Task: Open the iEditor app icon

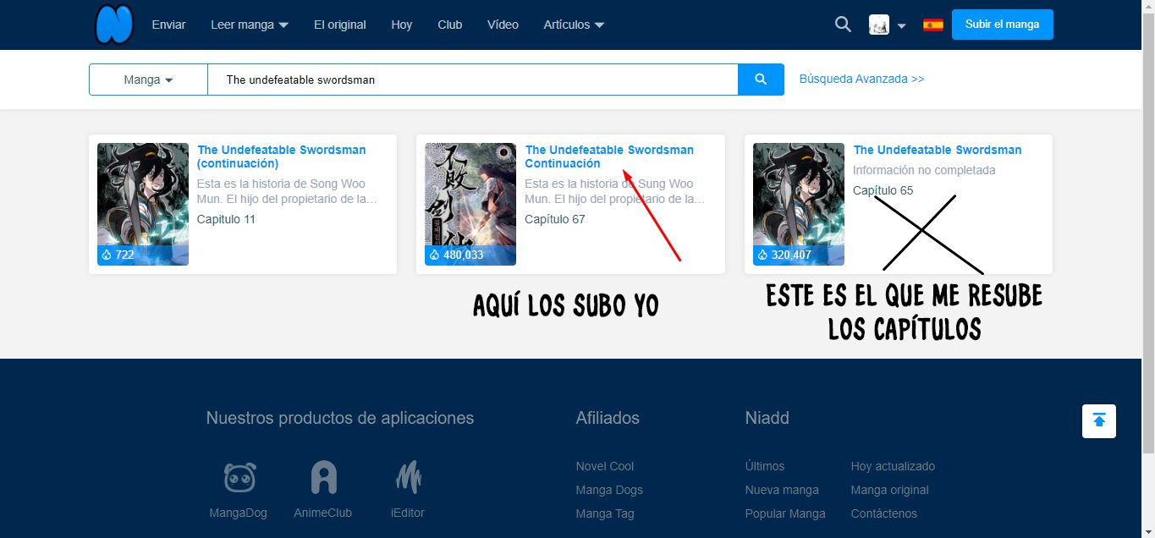Action: [408, 478]
